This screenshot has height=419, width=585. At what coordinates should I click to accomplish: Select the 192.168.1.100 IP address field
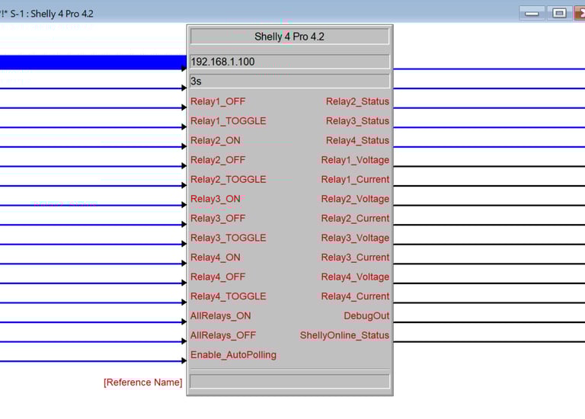[x=289, y=62]
